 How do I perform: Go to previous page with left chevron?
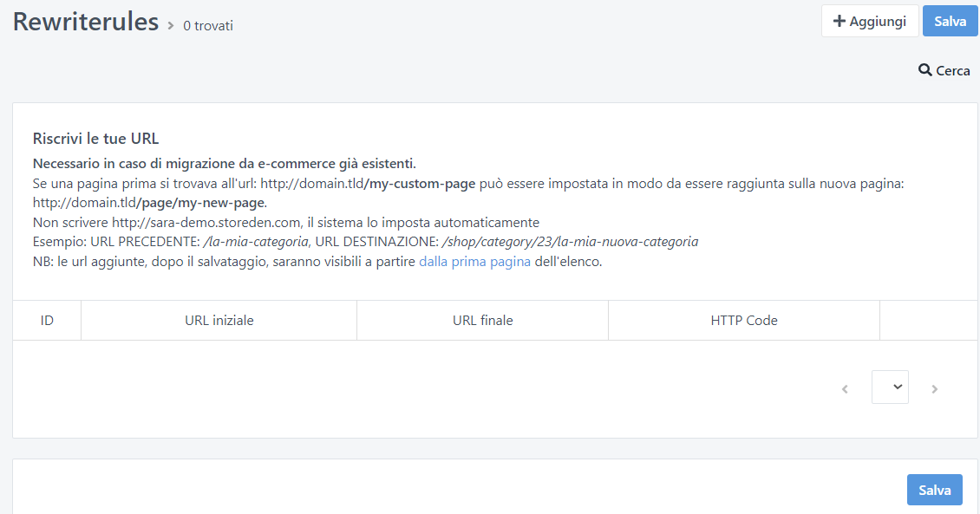click(845, 389)
